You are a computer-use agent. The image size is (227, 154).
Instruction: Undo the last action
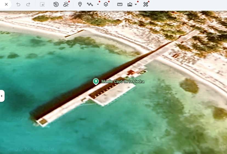click(x=18, y=4)
